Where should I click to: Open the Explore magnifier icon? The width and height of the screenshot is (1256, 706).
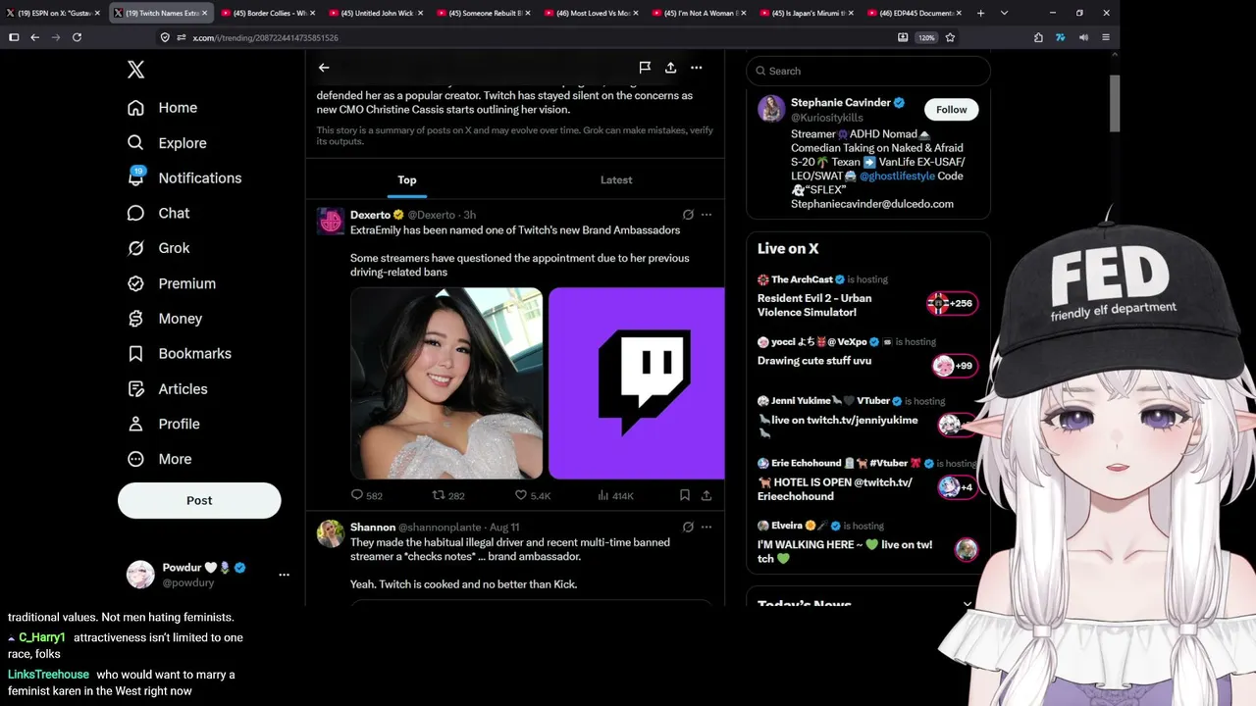(136, 143)
